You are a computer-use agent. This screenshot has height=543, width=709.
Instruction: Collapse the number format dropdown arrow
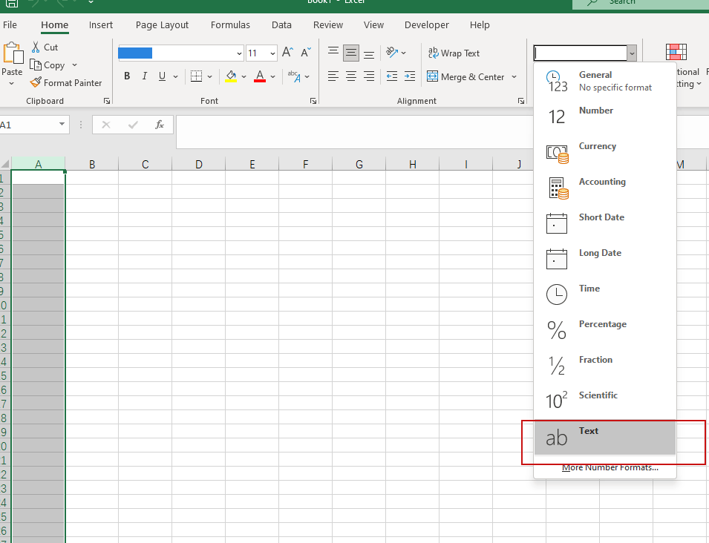pyautogui.click(x=632, y=53)
